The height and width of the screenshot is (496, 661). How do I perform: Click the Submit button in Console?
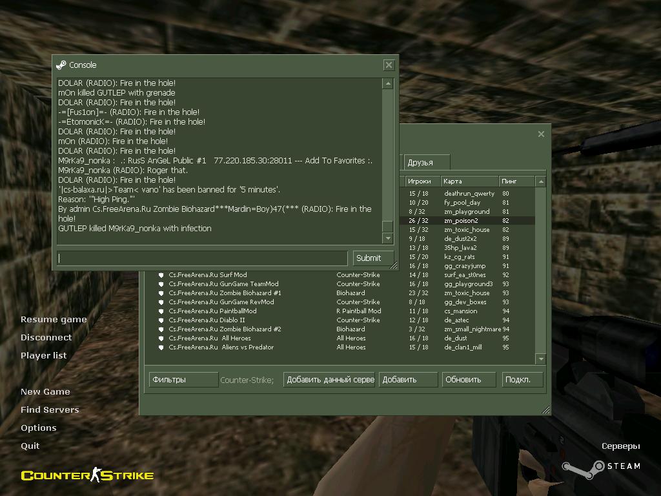(373, 258)
